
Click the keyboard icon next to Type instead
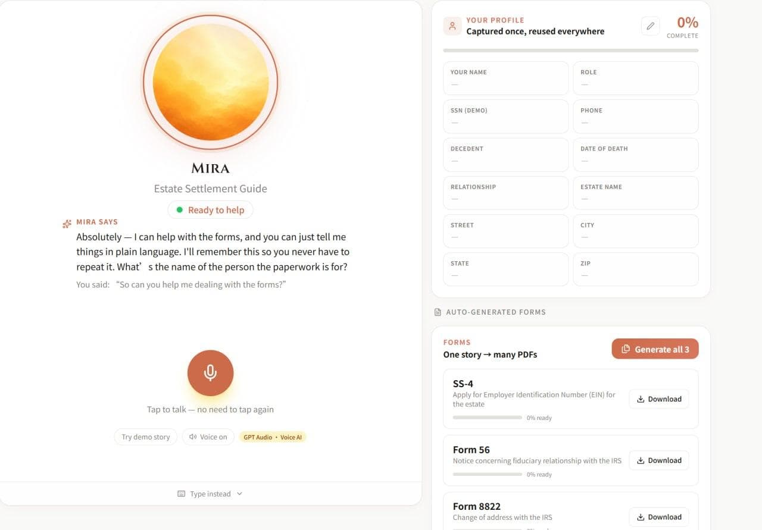(182, 494)
